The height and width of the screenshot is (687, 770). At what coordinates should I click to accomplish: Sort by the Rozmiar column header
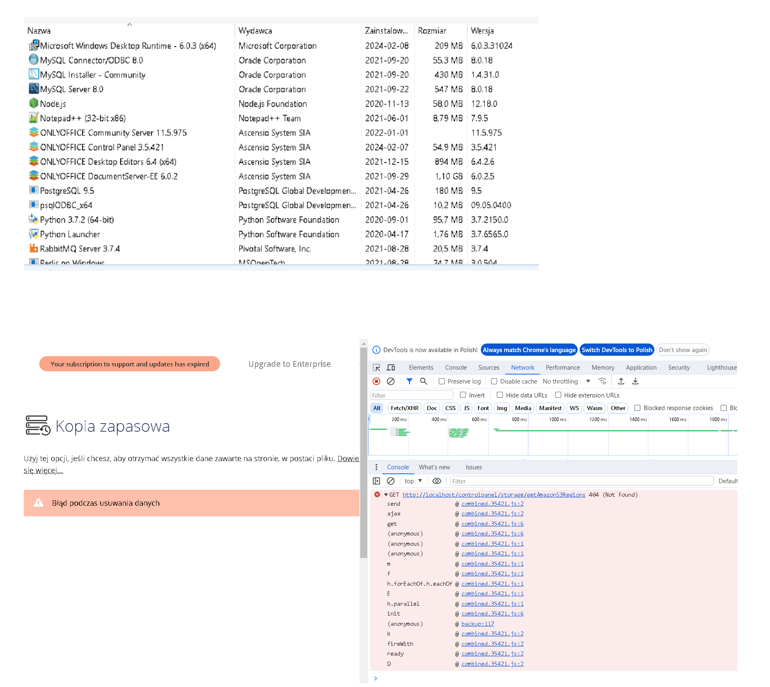tap(441, 31)
